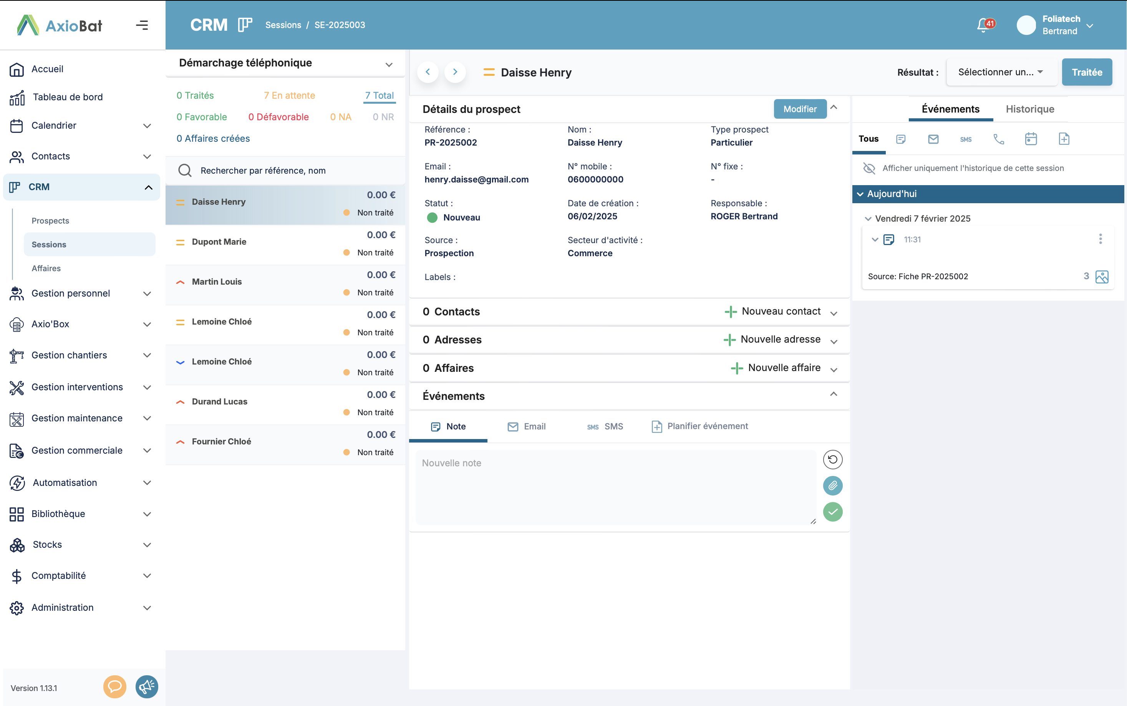Click the megaphone announcements icon
The width and height of the screenshot is (1127, 706).
(147, 687)
